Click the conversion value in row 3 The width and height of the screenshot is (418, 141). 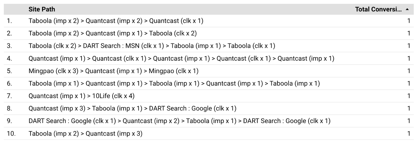point(409,46)
